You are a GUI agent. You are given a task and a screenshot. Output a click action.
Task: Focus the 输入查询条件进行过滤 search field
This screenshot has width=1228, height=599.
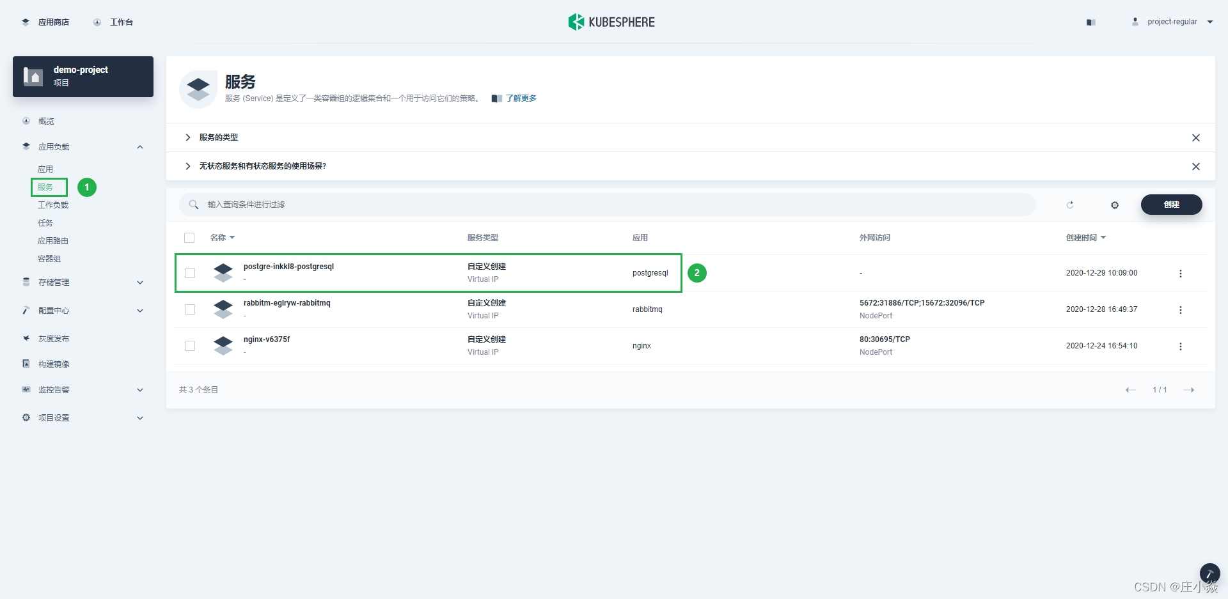coord(608,205)
